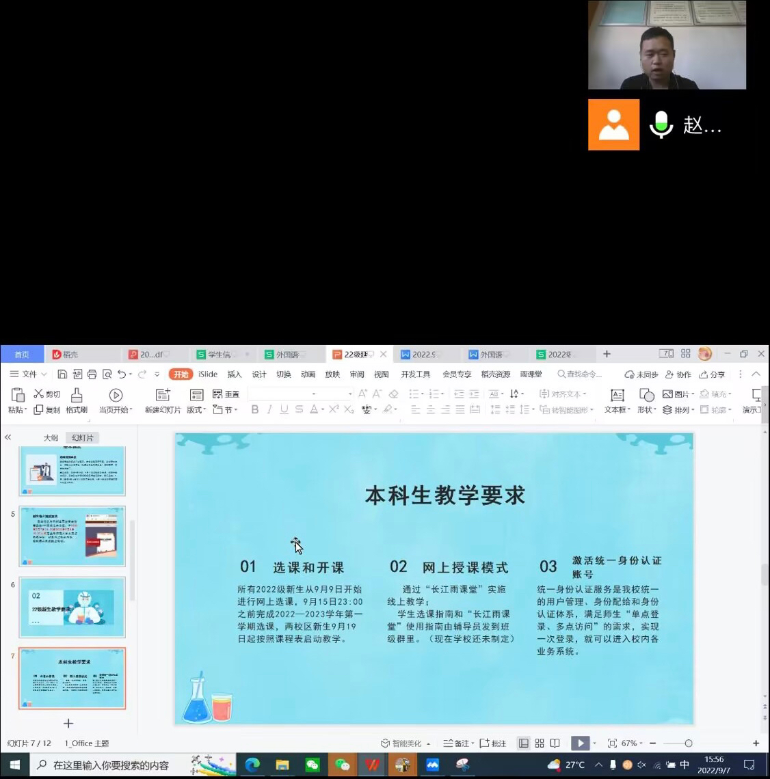Switch to slide sorter view icon
Screen dimensions: 770x779
point(540,743)
